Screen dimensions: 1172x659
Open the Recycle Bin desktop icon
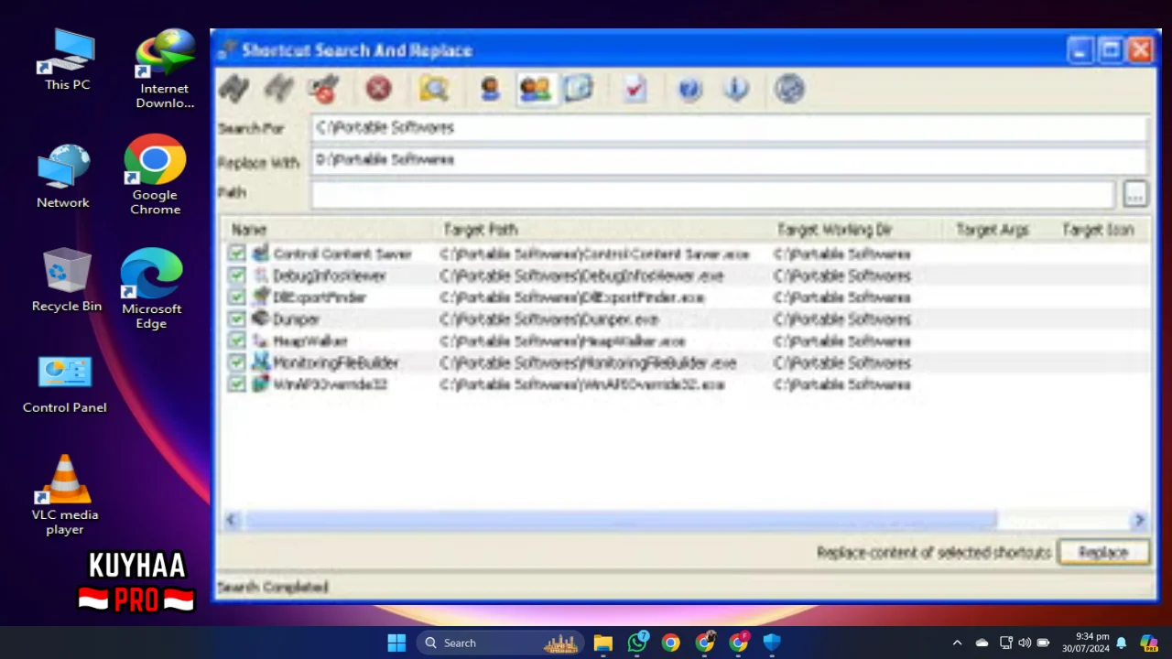tap(67, 280)
